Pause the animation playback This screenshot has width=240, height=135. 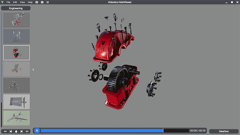[x=37, y=130]
